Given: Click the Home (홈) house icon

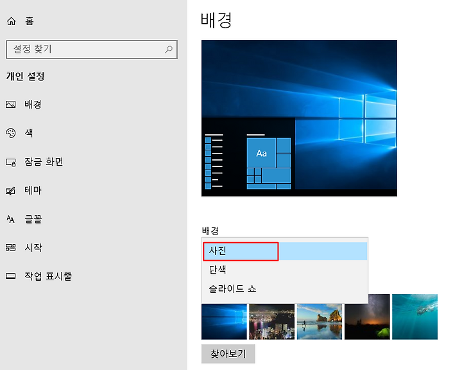Looking at the screenshot, I should [11, 21].
